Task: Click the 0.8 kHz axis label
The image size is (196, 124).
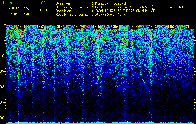Action: 2,87
